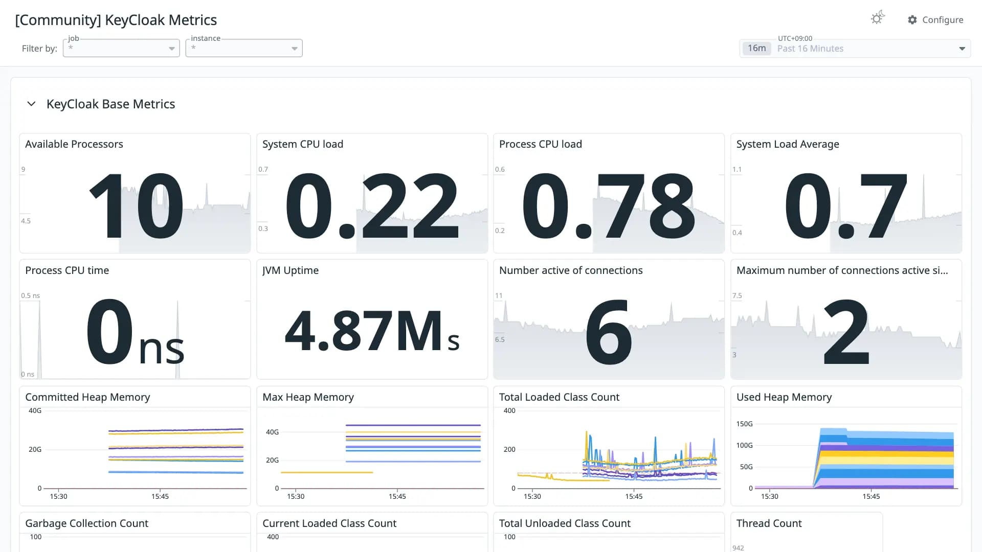Click the System CPU load value 0.22

click(x=372, y=206)
